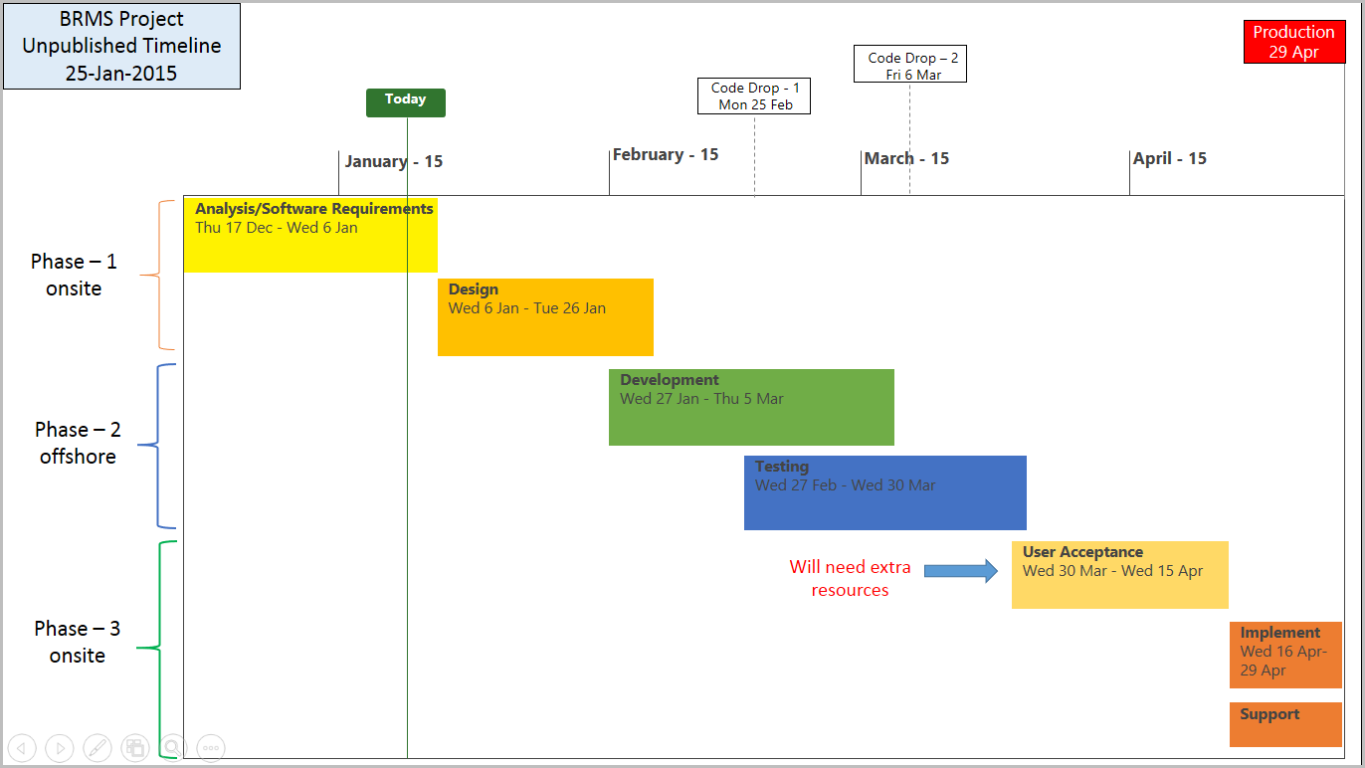Select the red extra resources annotation

[x=850, y=578]
